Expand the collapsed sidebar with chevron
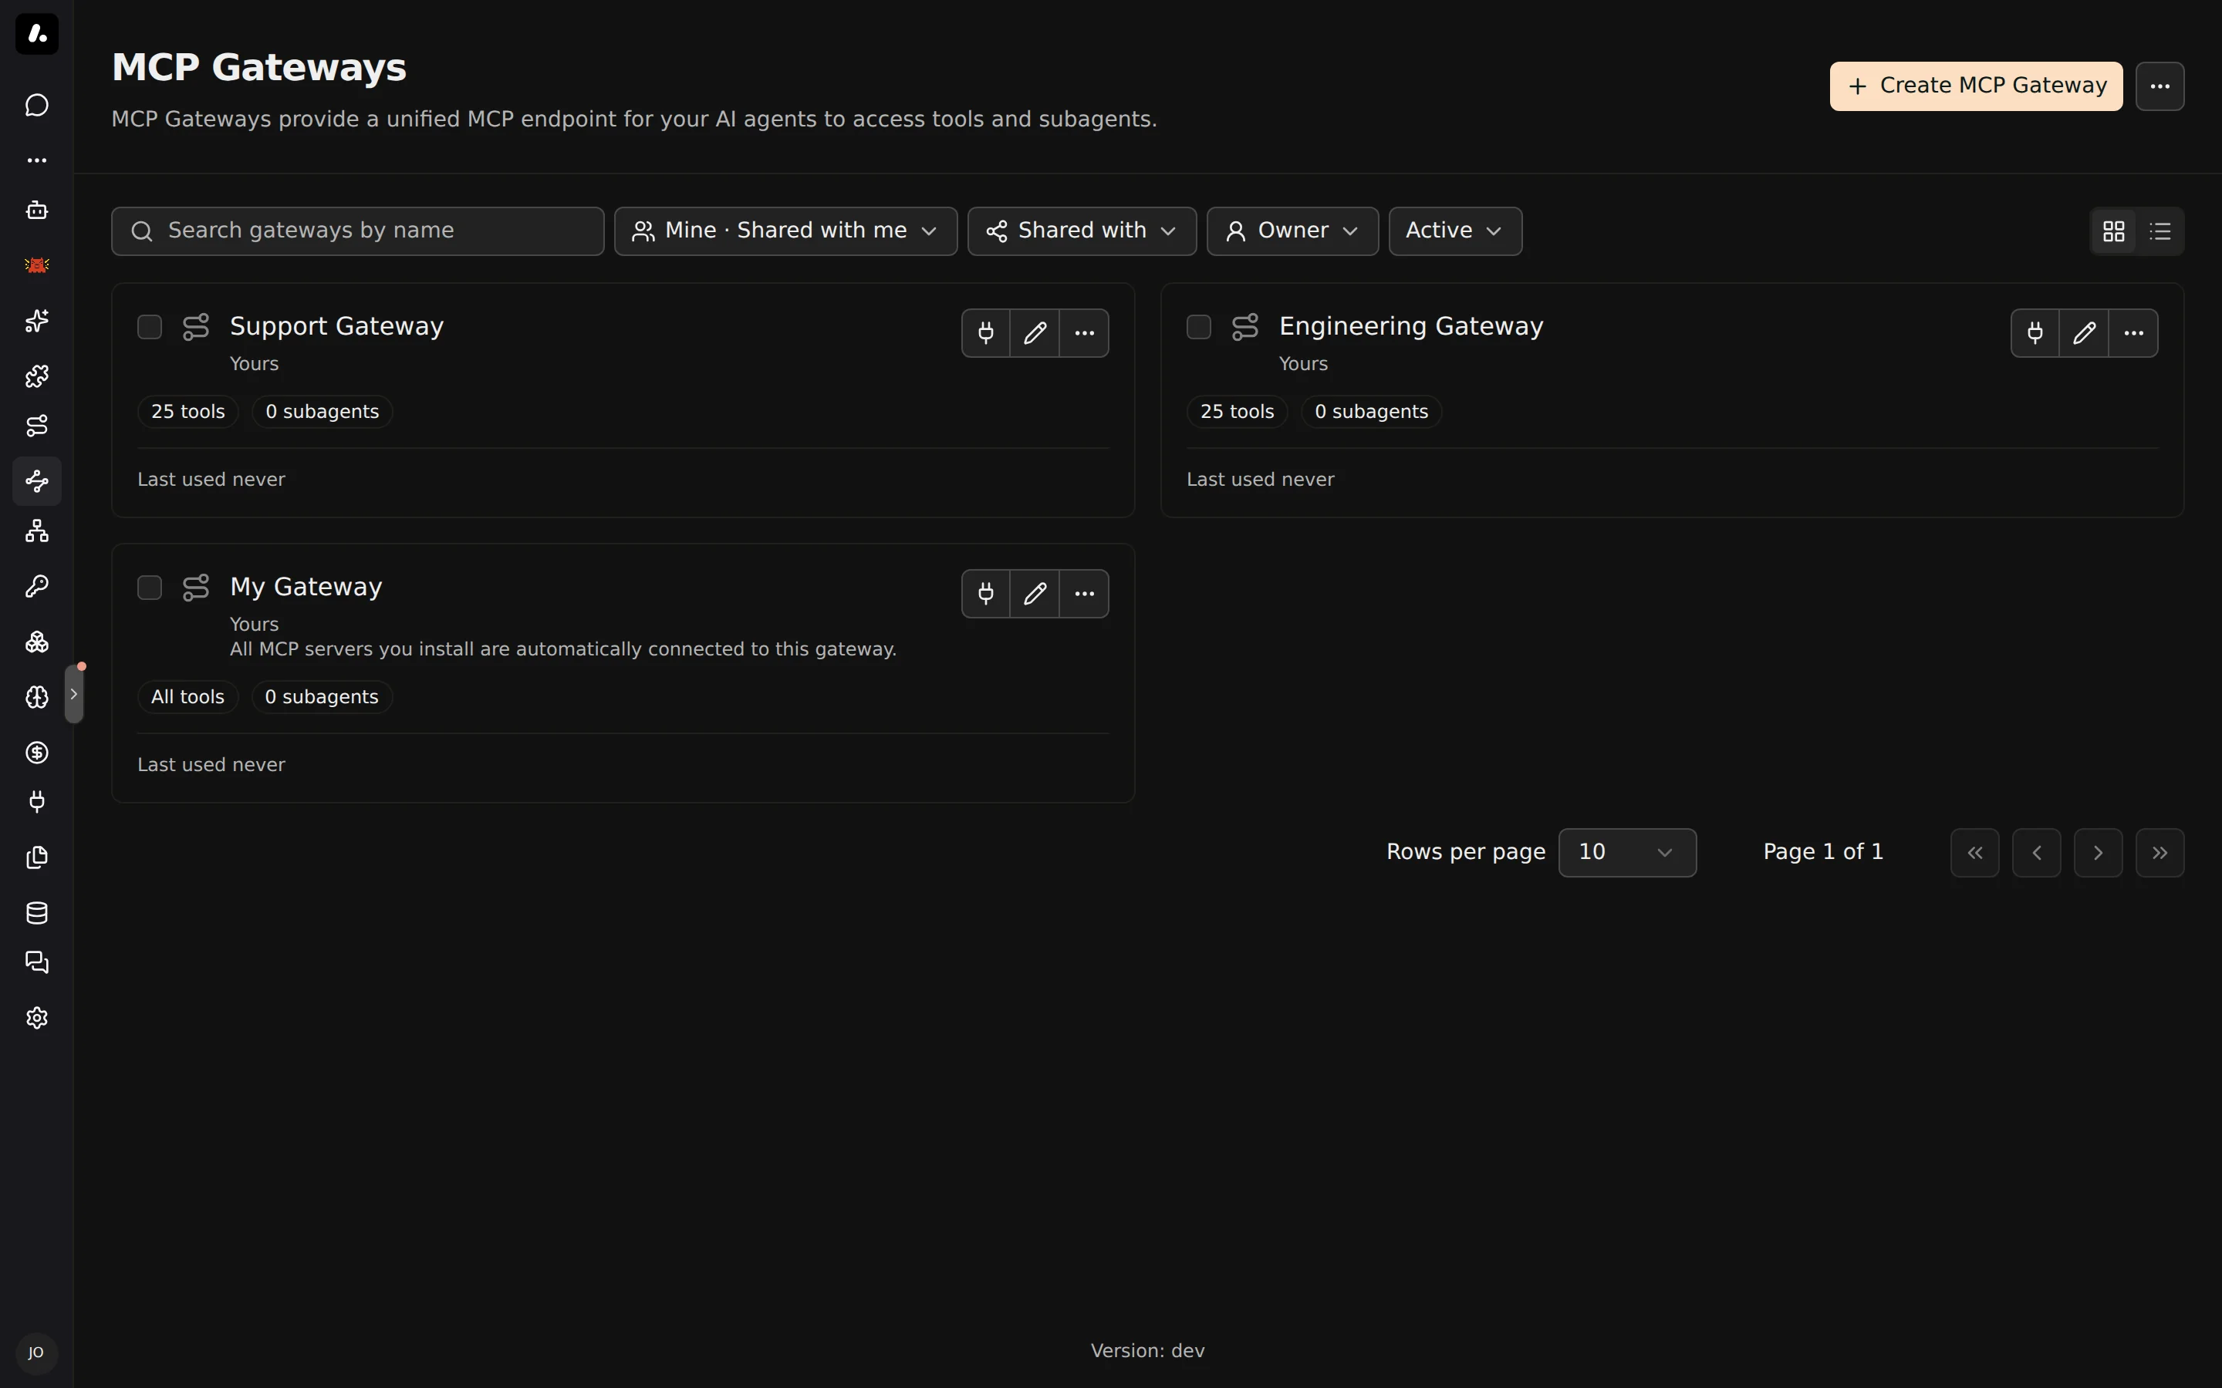 click(74, 694)
